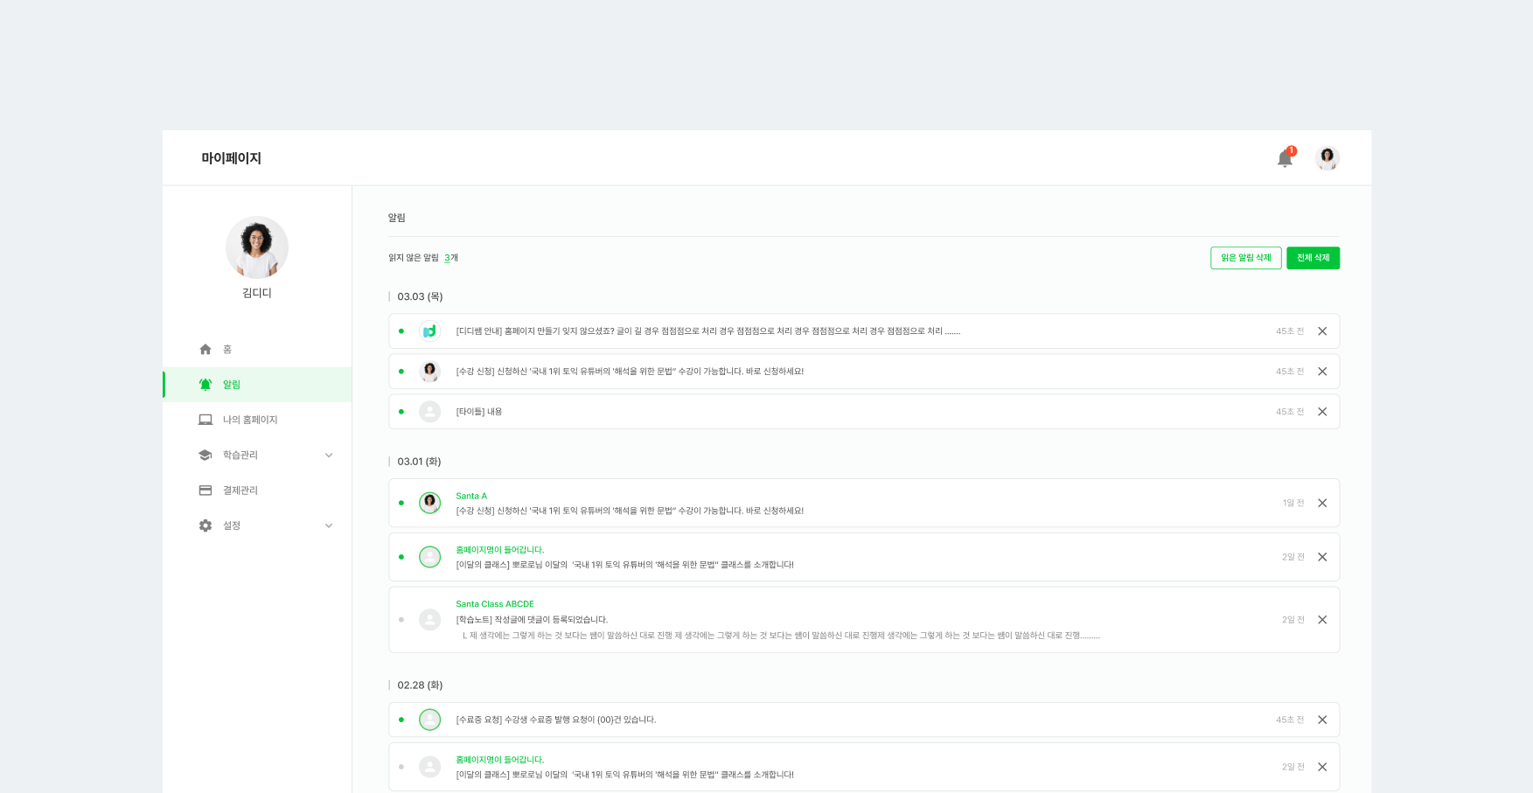Click the graduation cap 학습관리 icon
This screenshot has width=1533, height=793.
(x=206, y=456)
